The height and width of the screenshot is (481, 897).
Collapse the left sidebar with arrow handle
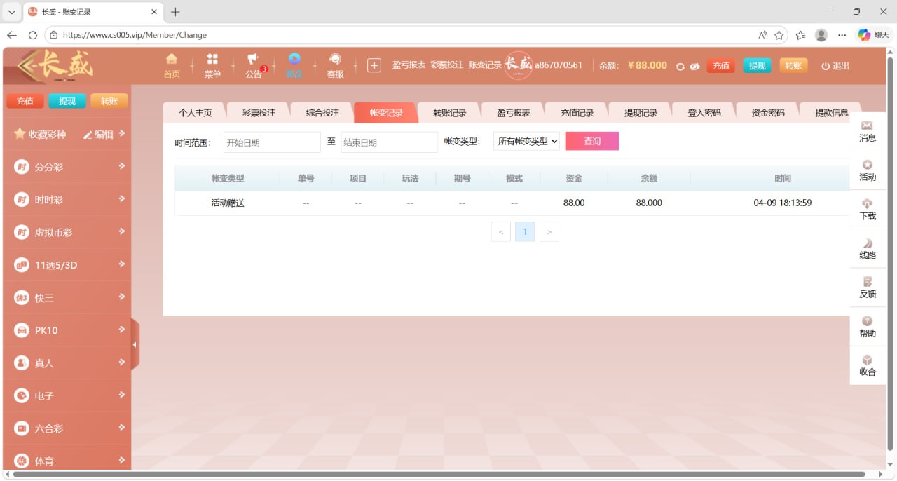(x=135, y=345)
